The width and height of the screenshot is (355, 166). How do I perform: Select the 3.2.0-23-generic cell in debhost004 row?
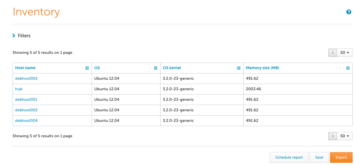[x=202, y=121]
